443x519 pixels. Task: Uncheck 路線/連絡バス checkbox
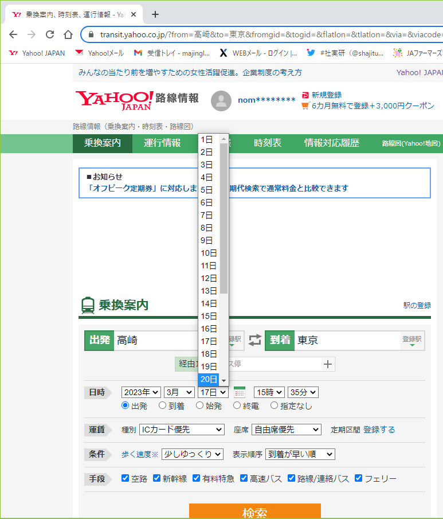coord(292,478)
